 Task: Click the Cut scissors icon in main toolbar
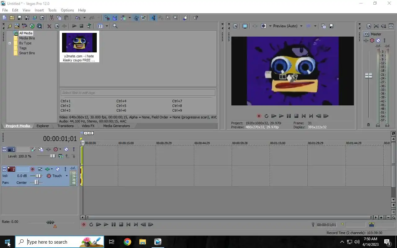(x=51, y=18)
